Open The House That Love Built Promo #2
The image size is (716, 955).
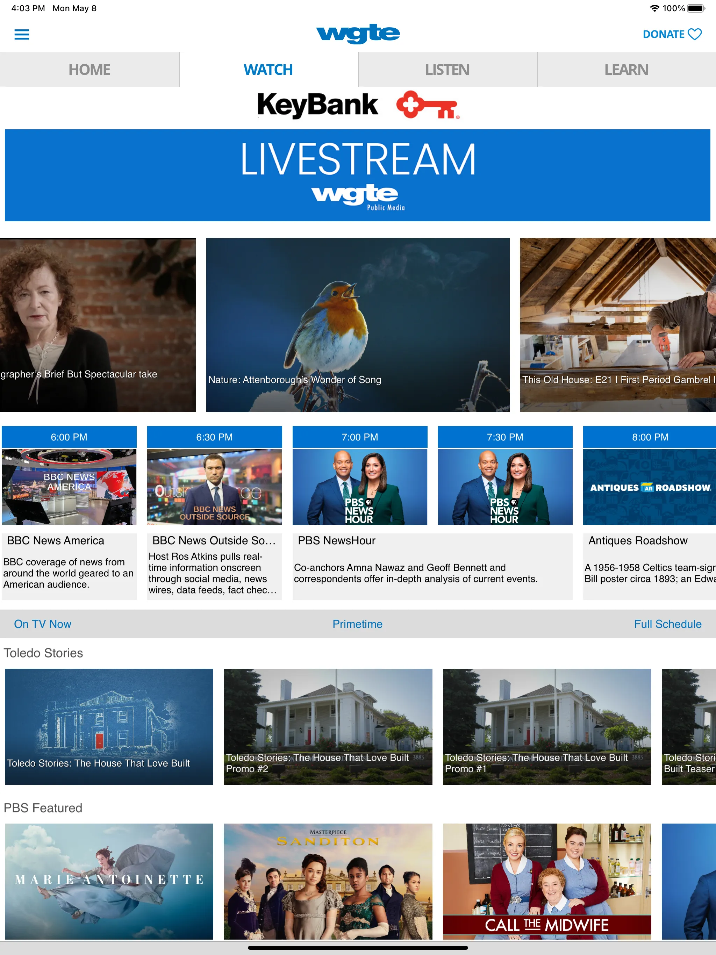click(x=328, y=727)
